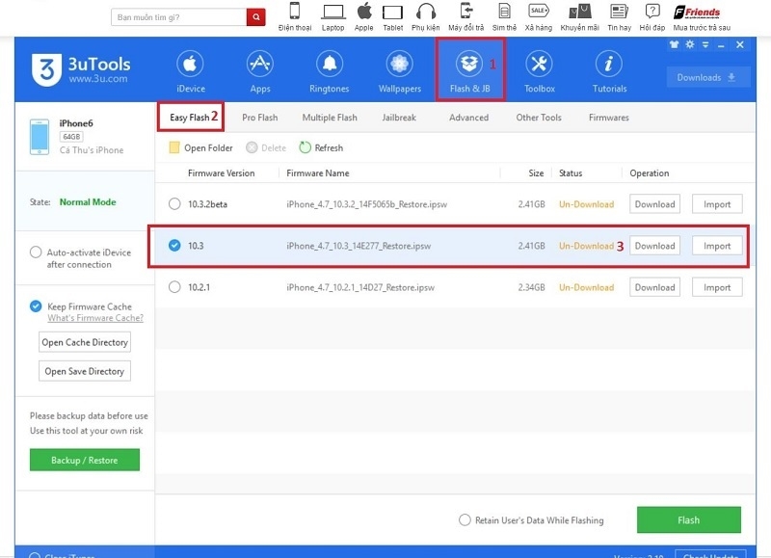Select the 10.3.2beta firmware radio button
This screenshot has height=558, width=771.
(x=175, y=203)
